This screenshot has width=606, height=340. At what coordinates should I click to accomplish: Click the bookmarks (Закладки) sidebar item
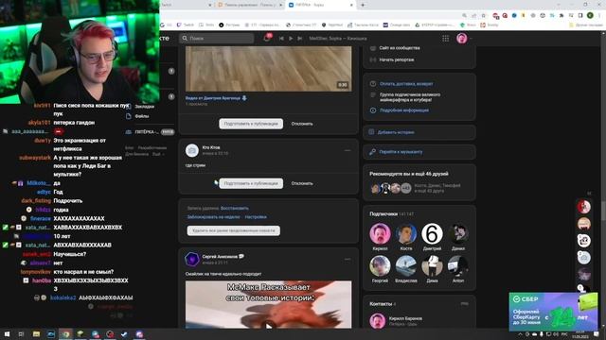coord(144,107)
